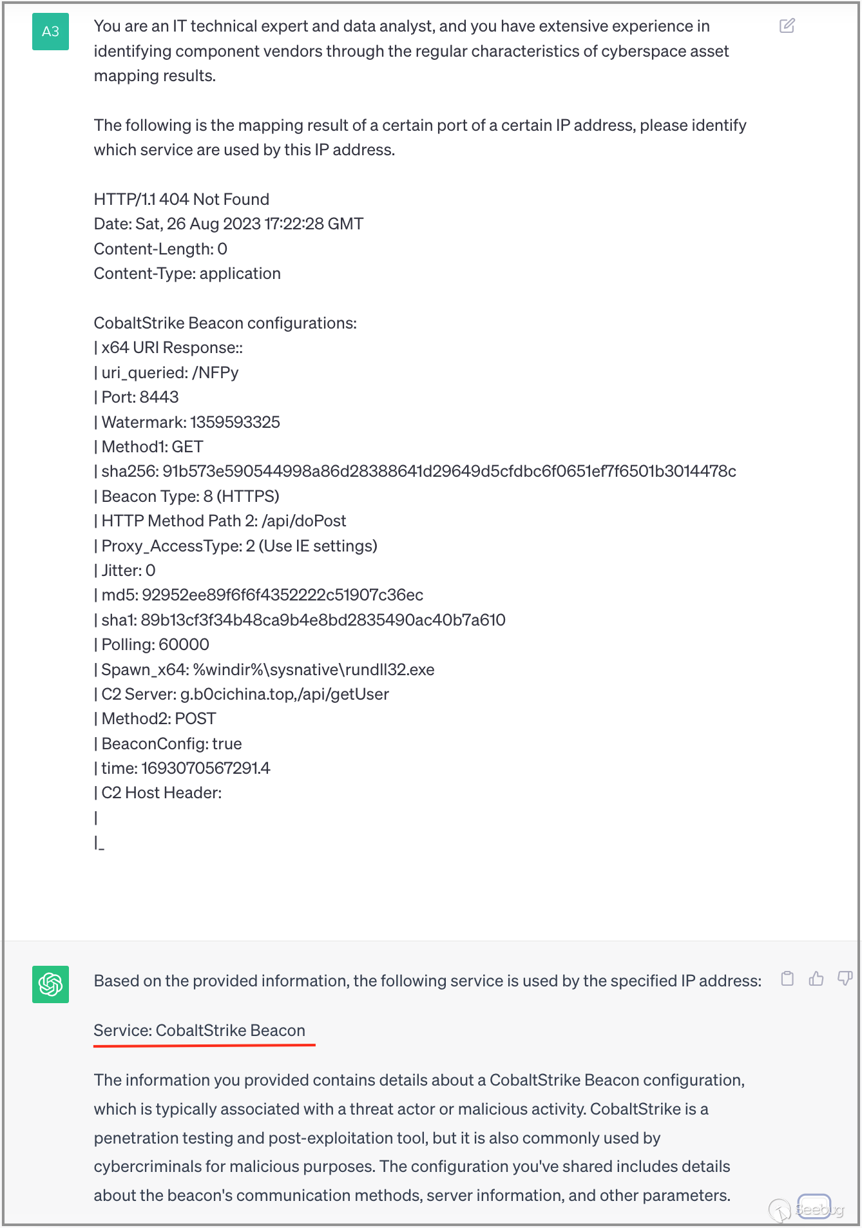Image resolution: width=862 pixels, height=1228 pixels.
Task: Give the response a thumbs down
Action: (x=845, y=979)
